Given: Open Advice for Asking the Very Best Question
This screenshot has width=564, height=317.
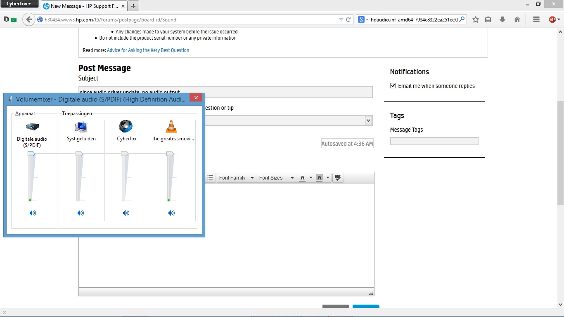Looking at the screenshot, I should pos(148,50).
